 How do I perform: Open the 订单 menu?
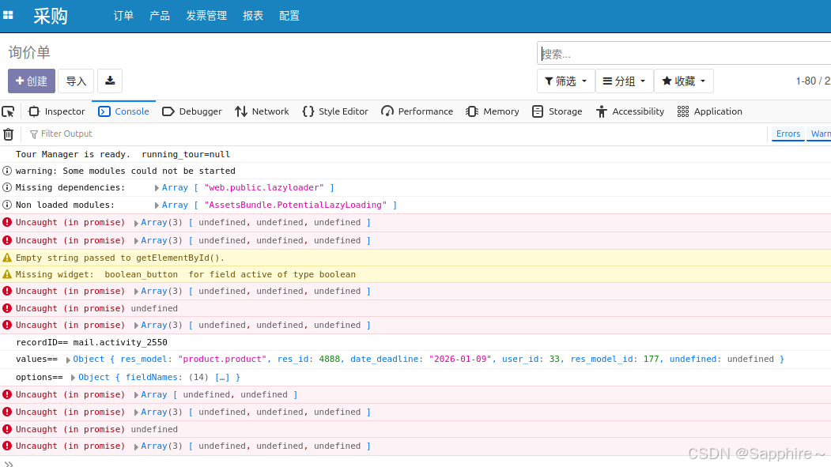123,16
